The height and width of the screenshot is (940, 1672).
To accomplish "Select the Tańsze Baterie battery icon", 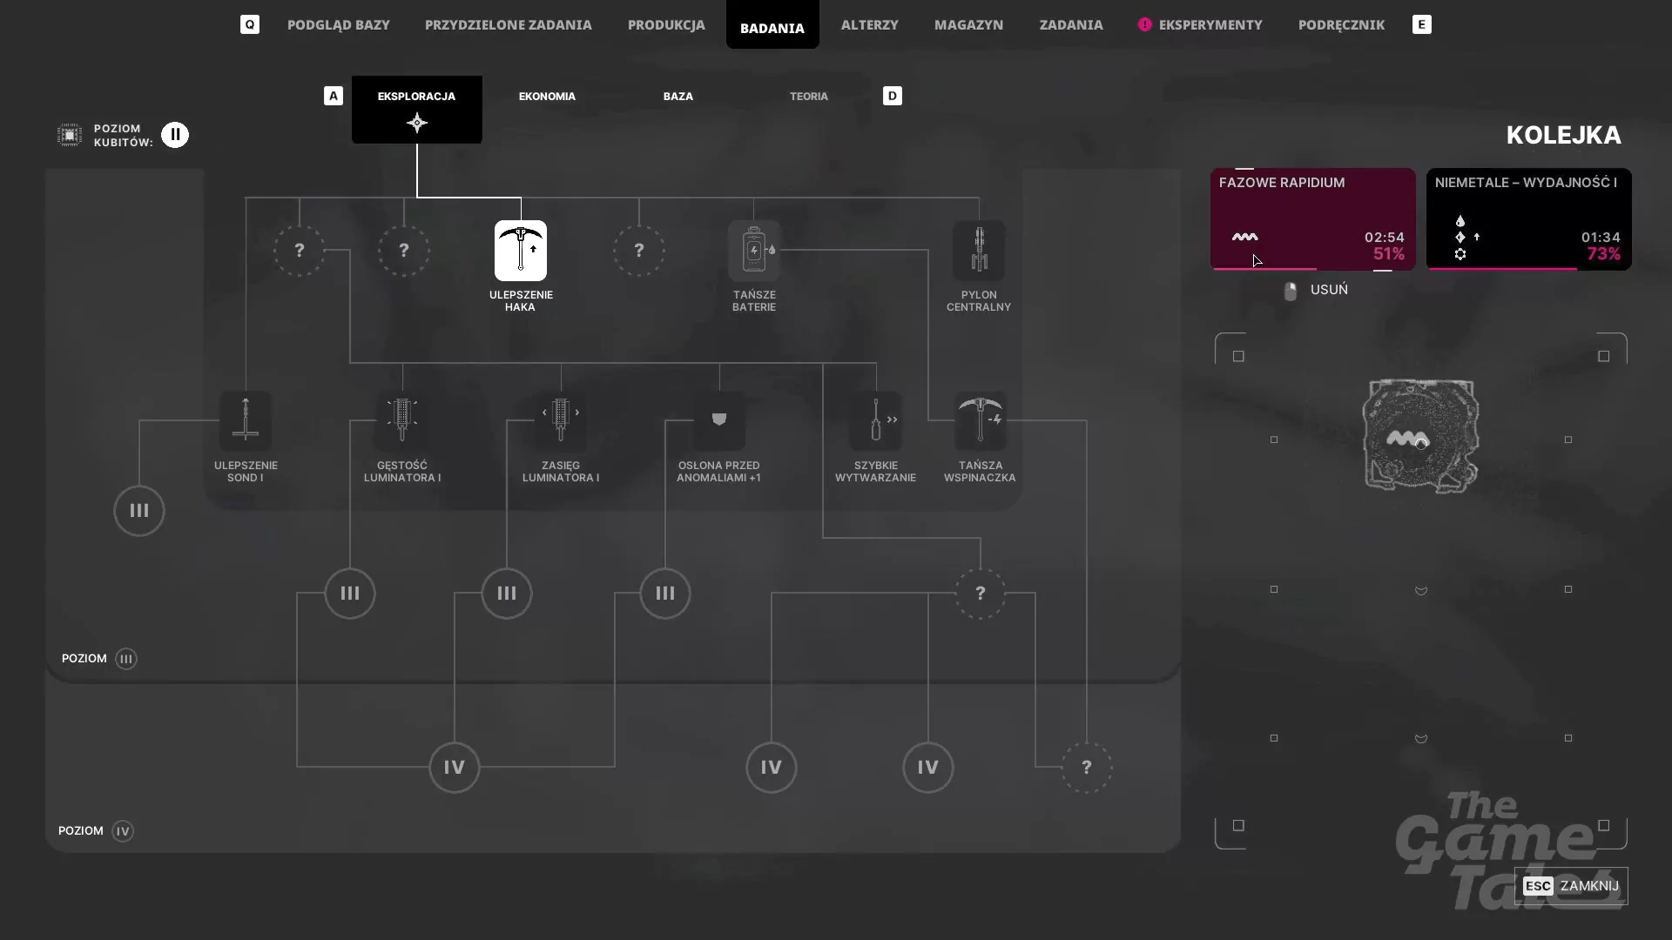I will [x=754, y=251].
